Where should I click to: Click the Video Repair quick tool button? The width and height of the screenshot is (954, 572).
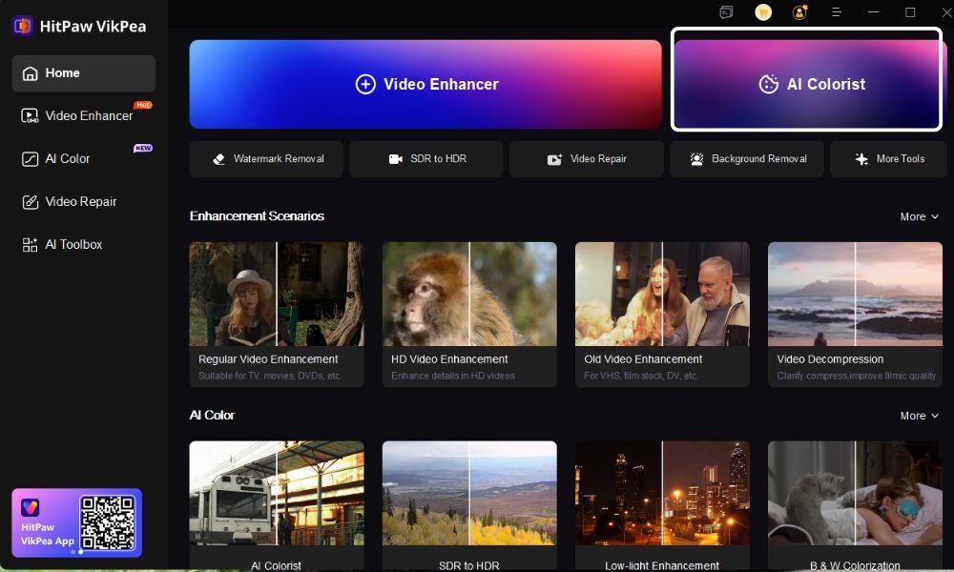pyautogui.click(x=587, y=158)
